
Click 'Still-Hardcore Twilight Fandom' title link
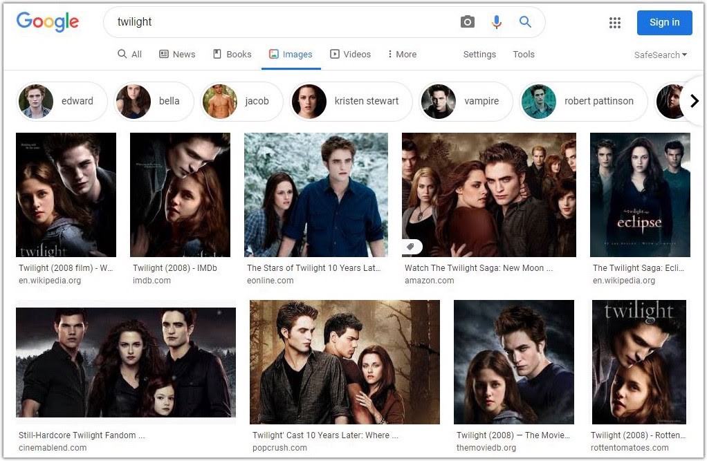[x=82, y=435]
